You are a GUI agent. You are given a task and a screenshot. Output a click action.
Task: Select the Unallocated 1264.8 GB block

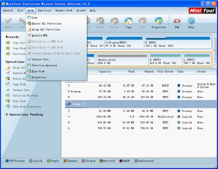click(x=122, y=59)
